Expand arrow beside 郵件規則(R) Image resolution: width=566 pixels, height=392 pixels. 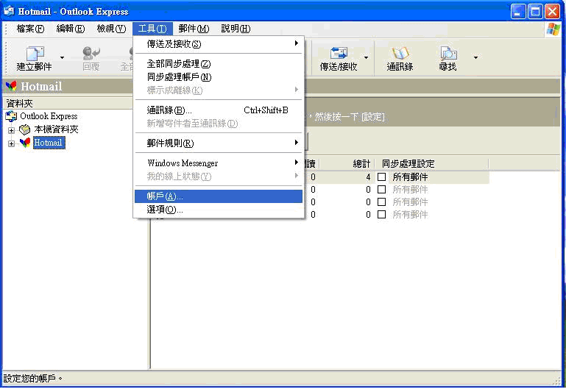297,143
